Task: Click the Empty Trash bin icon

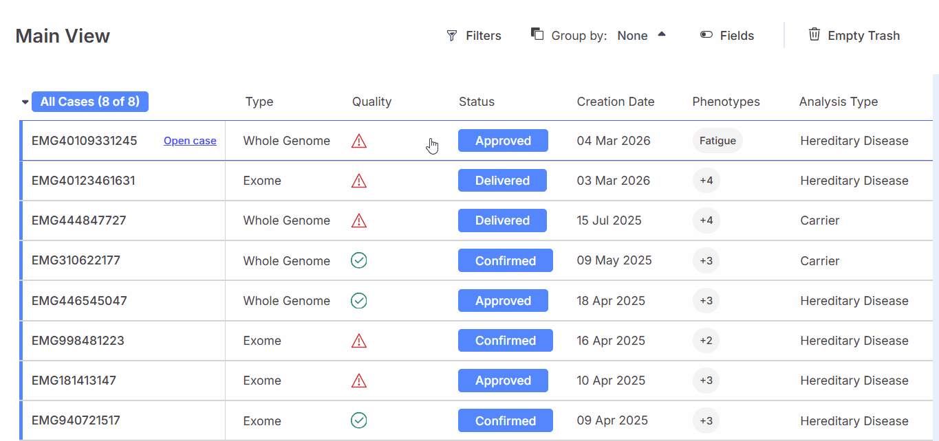Action: (814, 35)
